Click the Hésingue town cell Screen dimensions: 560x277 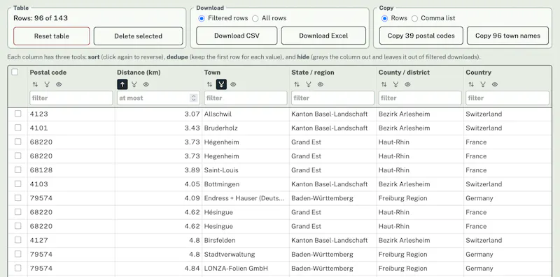(246, 212)
